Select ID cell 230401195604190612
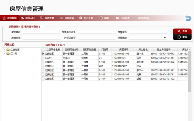194x121 pixels. tap(164, 54)
